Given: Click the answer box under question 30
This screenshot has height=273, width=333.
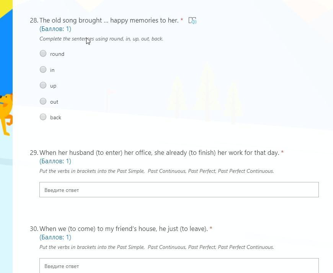Looking at the screenshot, I should 179,266.
